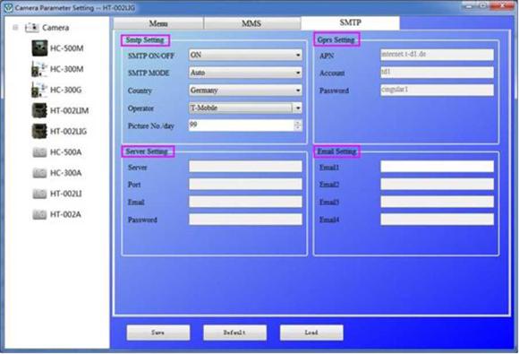Click the Port input field
519x354 pixels.
click(245, 185)
